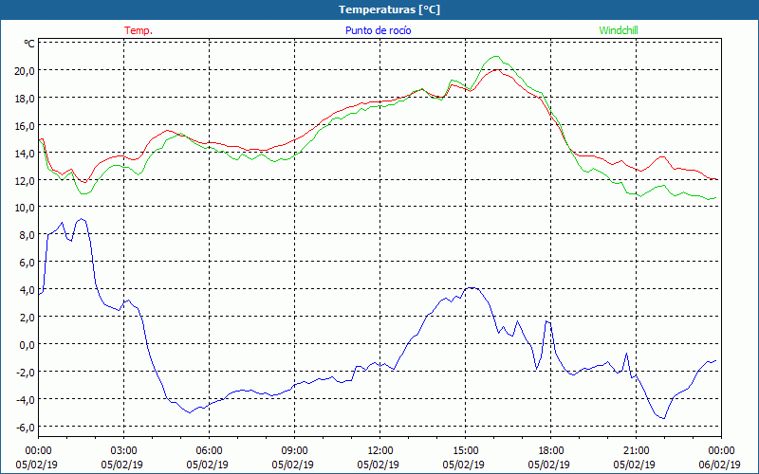759x474 pixels.
Task: Click the 06:00 time axis label
Action: tap(209, 451)
